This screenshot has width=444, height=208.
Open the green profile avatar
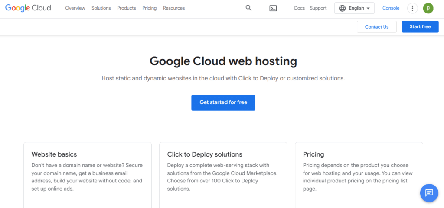428,8
